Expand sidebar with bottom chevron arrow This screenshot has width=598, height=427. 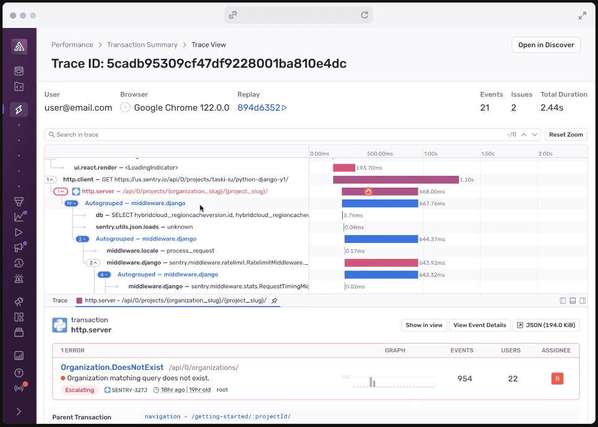click(19, 411)
